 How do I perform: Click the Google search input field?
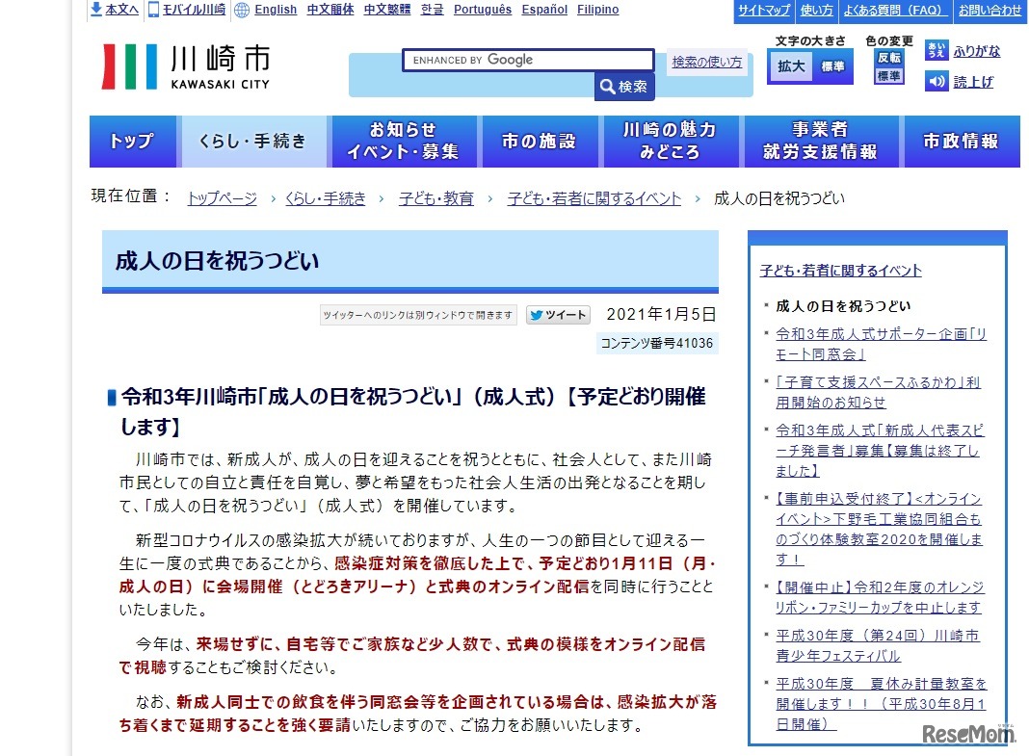coord(528,60)
